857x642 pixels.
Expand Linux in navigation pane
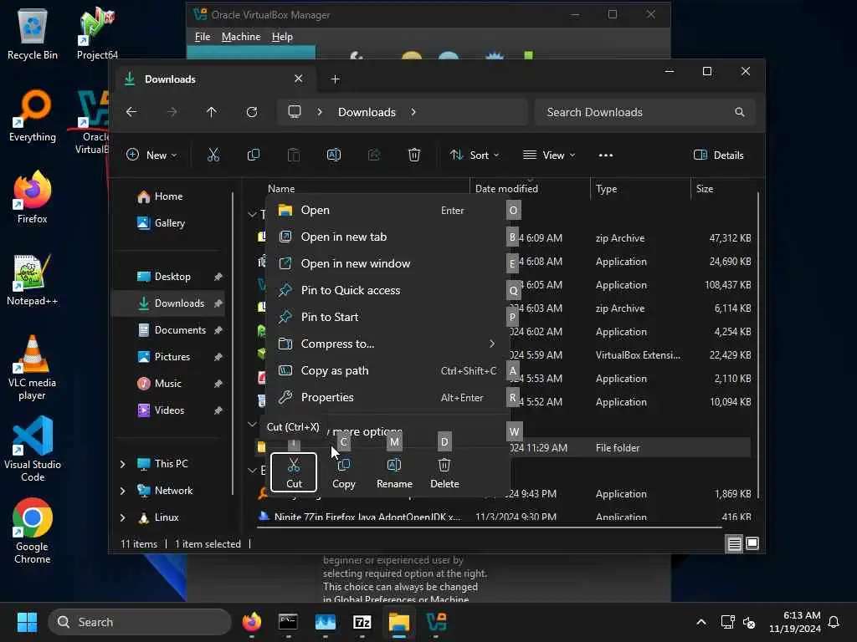(x=122, y=517)
